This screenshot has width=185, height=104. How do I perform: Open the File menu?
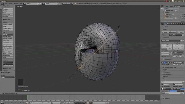coord(6,4)
